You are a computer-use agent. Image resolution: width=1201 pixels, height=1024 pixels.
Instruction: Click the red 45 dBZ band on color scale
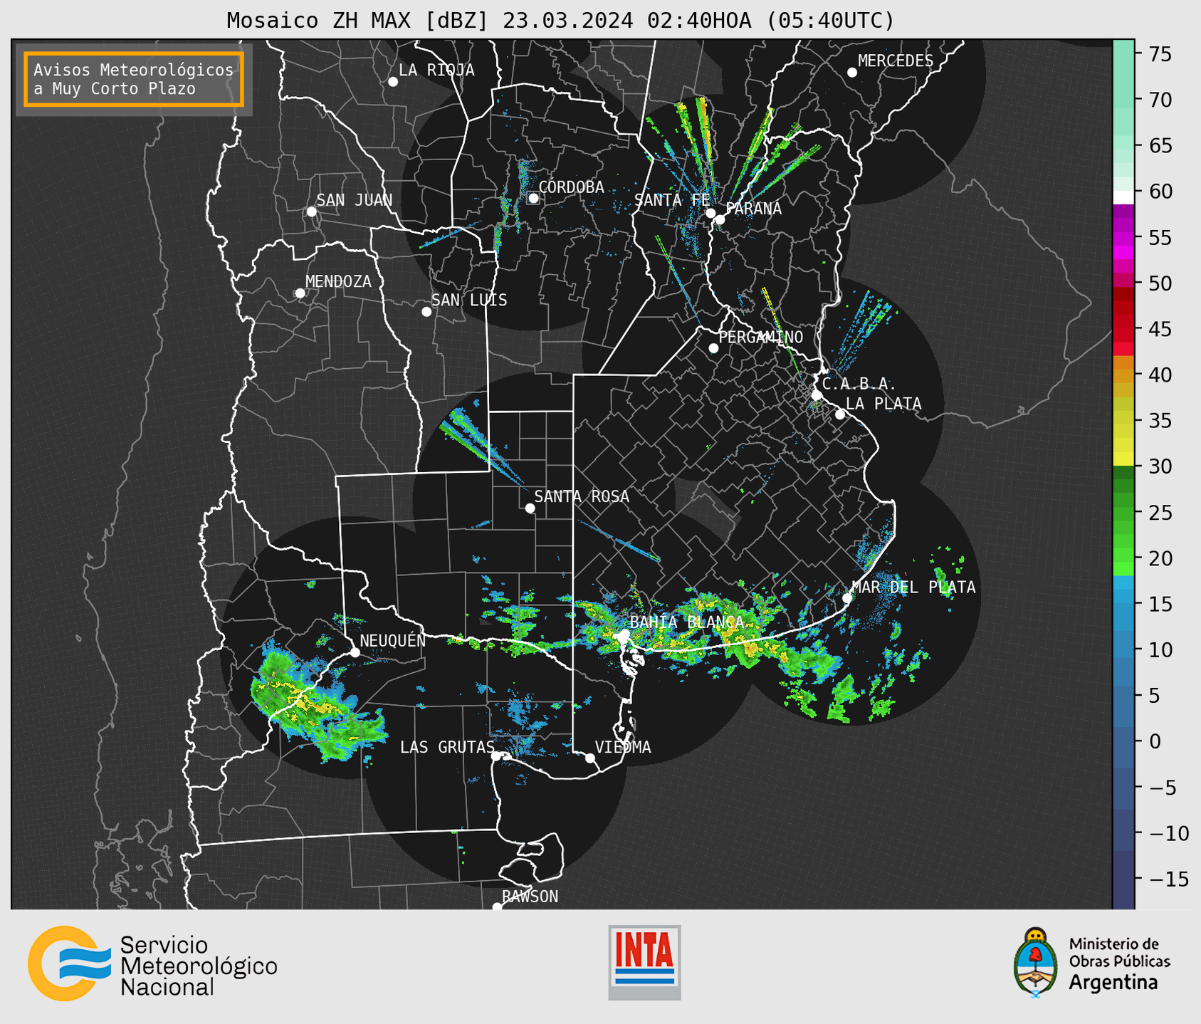pos(1123,329)
